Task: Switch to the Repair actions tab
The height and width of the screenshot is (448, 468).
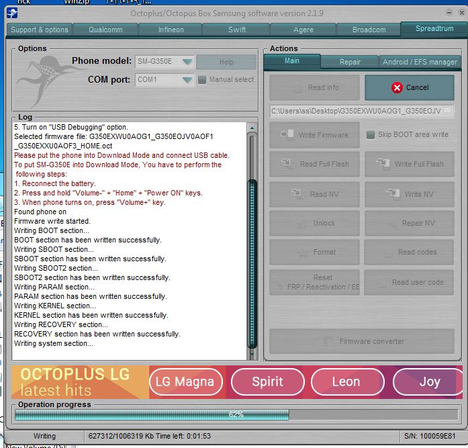Action: tap(350, 62)
